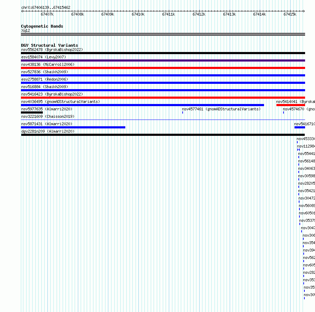The image size is (315, 312).
Task: Open nsv527836 (Shaikh2009) label
Action: tap(45, 72)
